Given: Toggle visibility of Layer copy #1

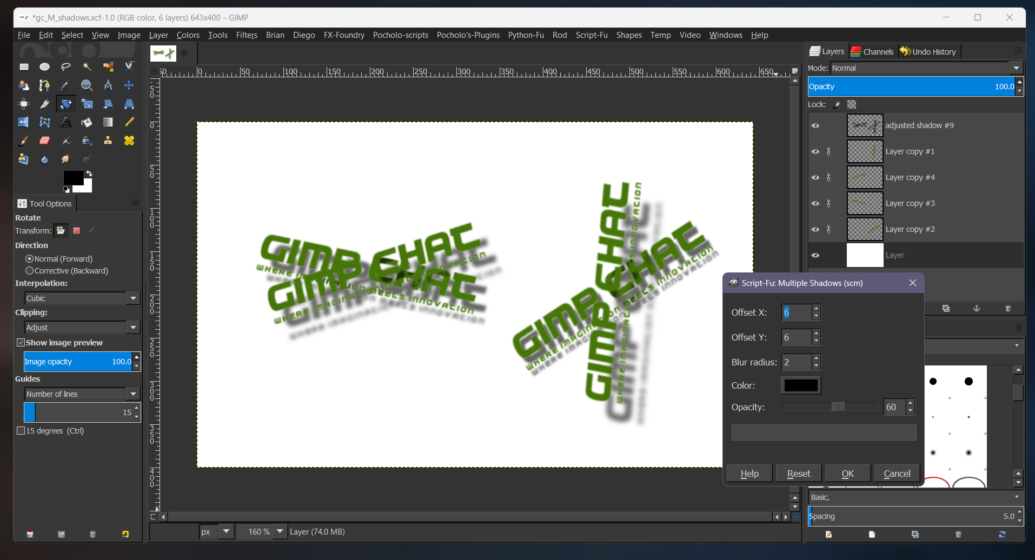Looking at the screenshot, I should click(815, 151).
